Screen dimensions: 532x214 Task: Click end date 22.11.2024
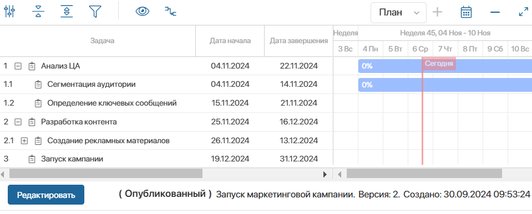[299, 66]
